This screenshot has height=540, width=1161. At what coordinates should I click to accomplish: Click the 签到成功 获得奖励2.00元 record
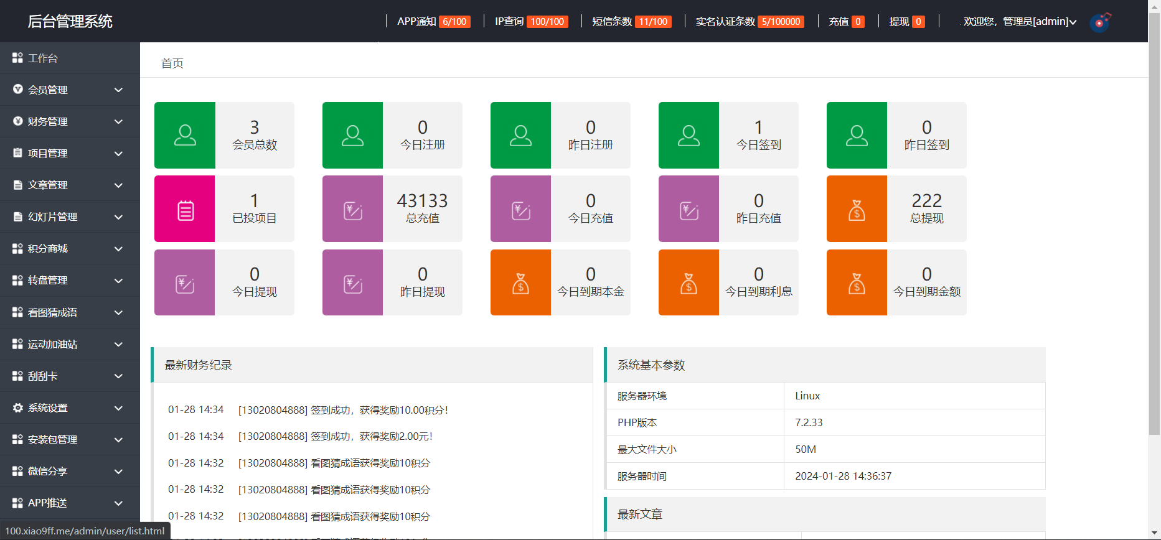click(335, 437)
